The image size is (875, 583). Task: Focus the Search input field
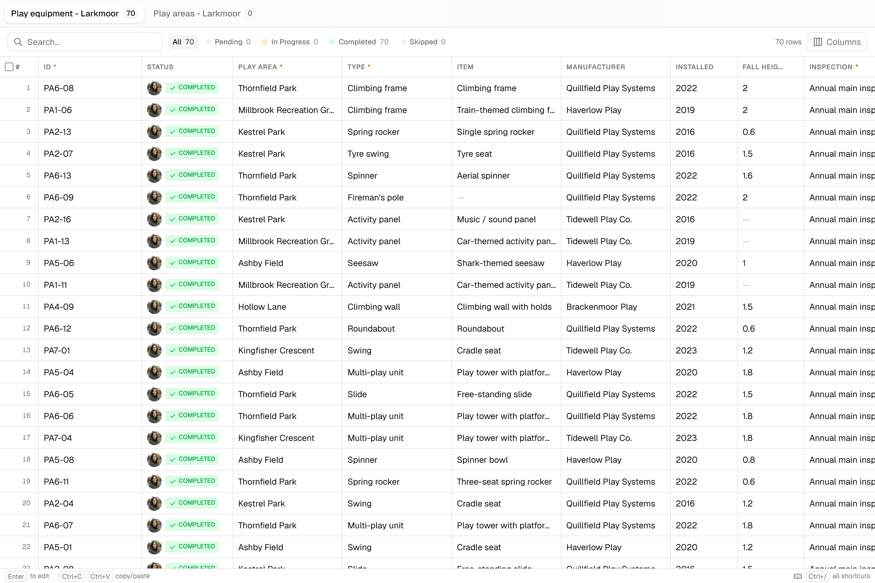pos(85,42)
